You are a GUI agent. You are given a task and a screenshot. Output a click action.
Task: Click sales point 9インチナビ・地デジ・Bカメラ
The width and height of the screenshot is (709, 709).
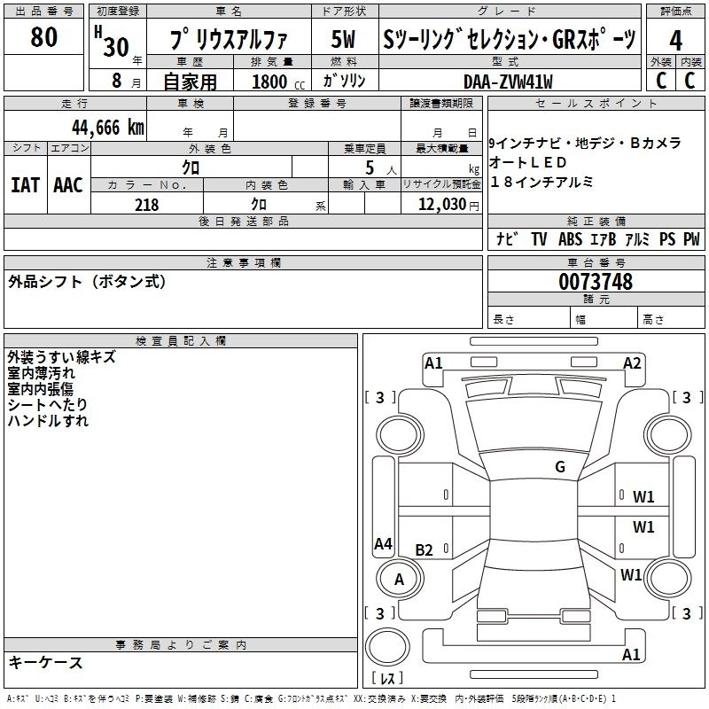pos(585,143)
